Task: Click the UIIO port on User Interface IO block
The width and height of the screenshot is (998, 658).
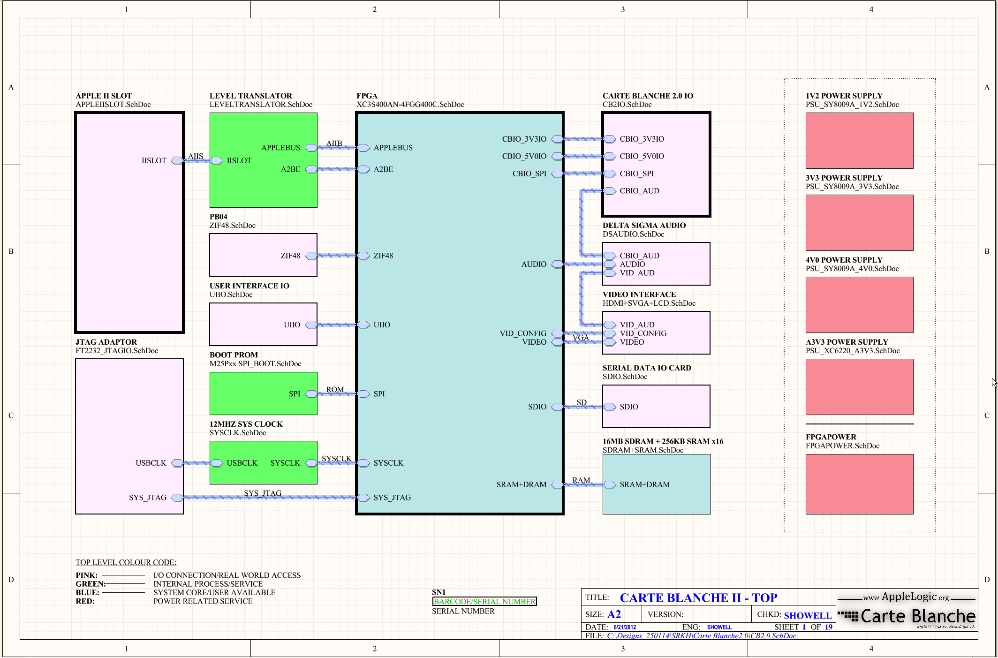Action: [x=311, y=325]
